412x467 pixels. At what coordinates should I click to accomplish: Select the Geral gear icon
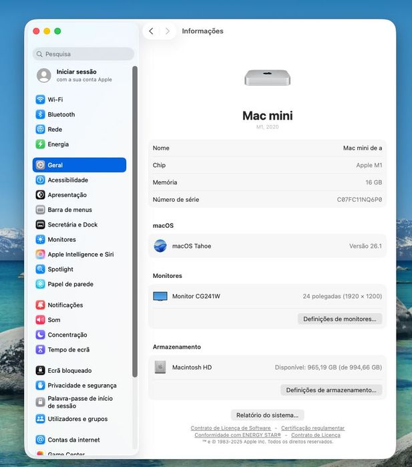click(x=40, y=165)
